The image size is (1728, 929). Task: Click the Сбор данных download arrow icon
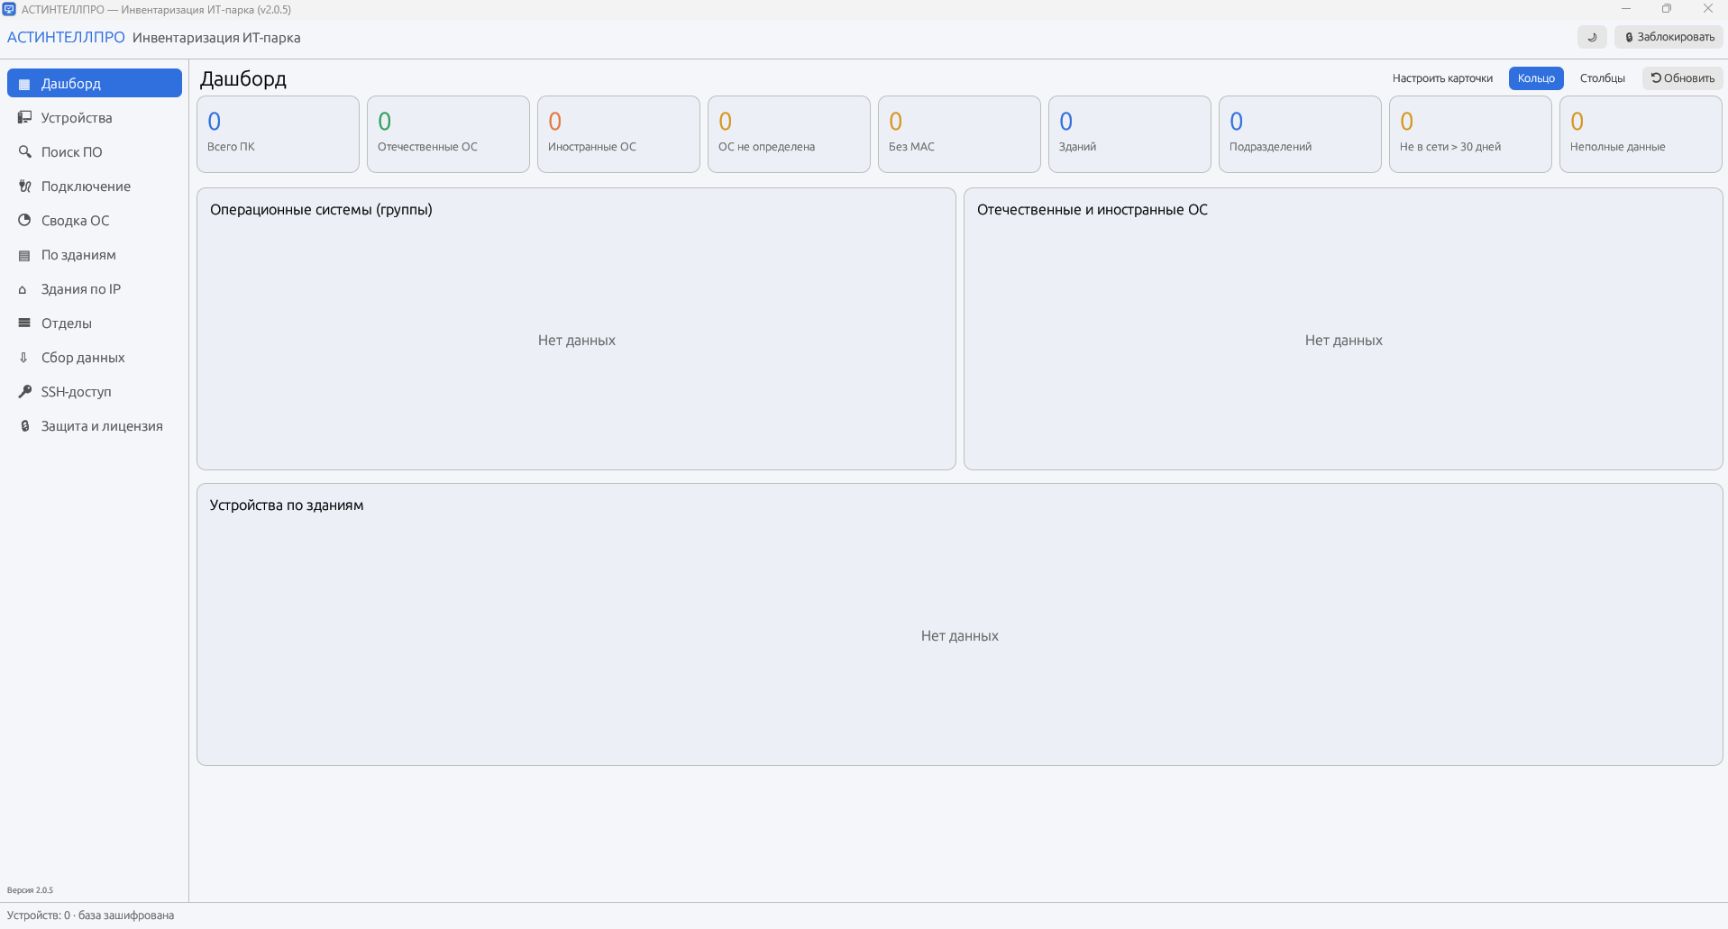(24, 358)
